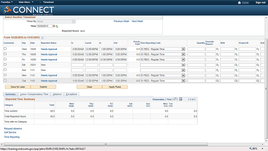Open comment bubble for Wed 10/28 row
Screen dimensions: 268x151
tap(5, 49)
